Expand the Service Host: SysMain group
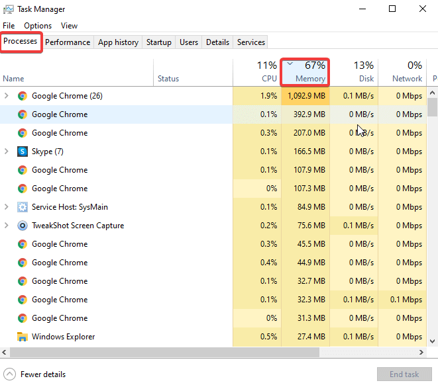 [x=7, y=207]
